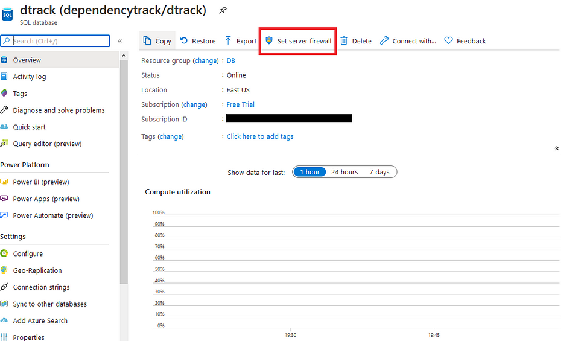This screenshot has height=341, width=581.
Task: Click the Query editor sidebar icon
Action: (4, 143)
